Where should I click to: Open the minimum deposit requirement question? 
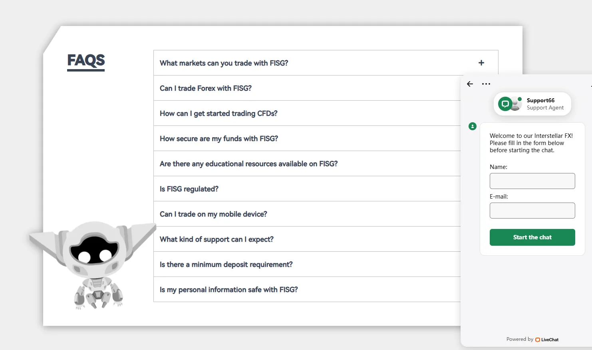226,264
